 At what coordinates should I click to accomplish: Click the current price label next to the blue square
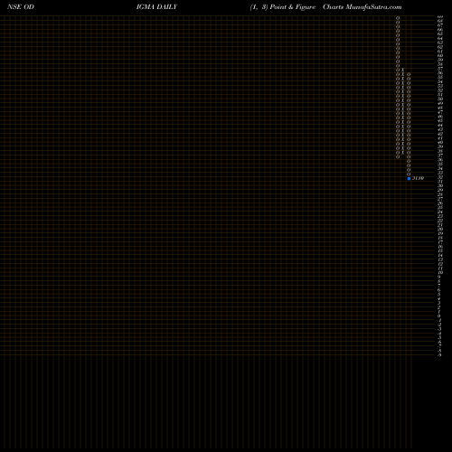(418, 178)
